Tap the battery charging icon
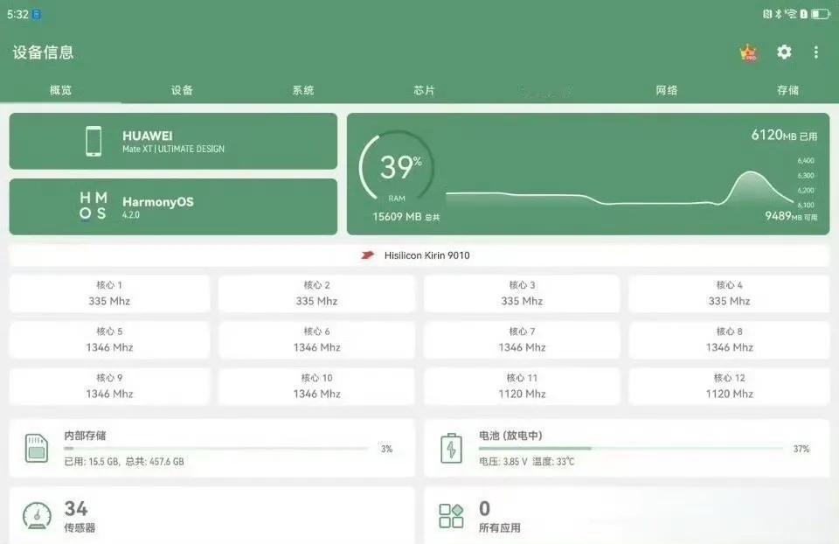The image size is (839, 544). 451,448
